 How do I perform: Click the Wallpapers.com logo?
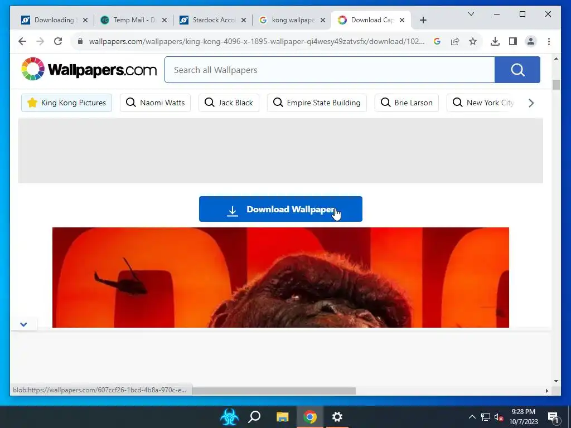pyautogui.click(x=89, y=69)
